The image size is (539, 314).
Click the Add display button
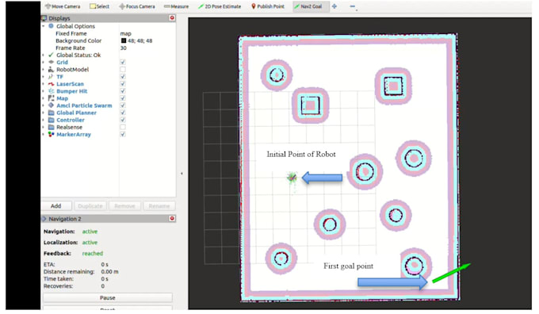click(56, 205)
